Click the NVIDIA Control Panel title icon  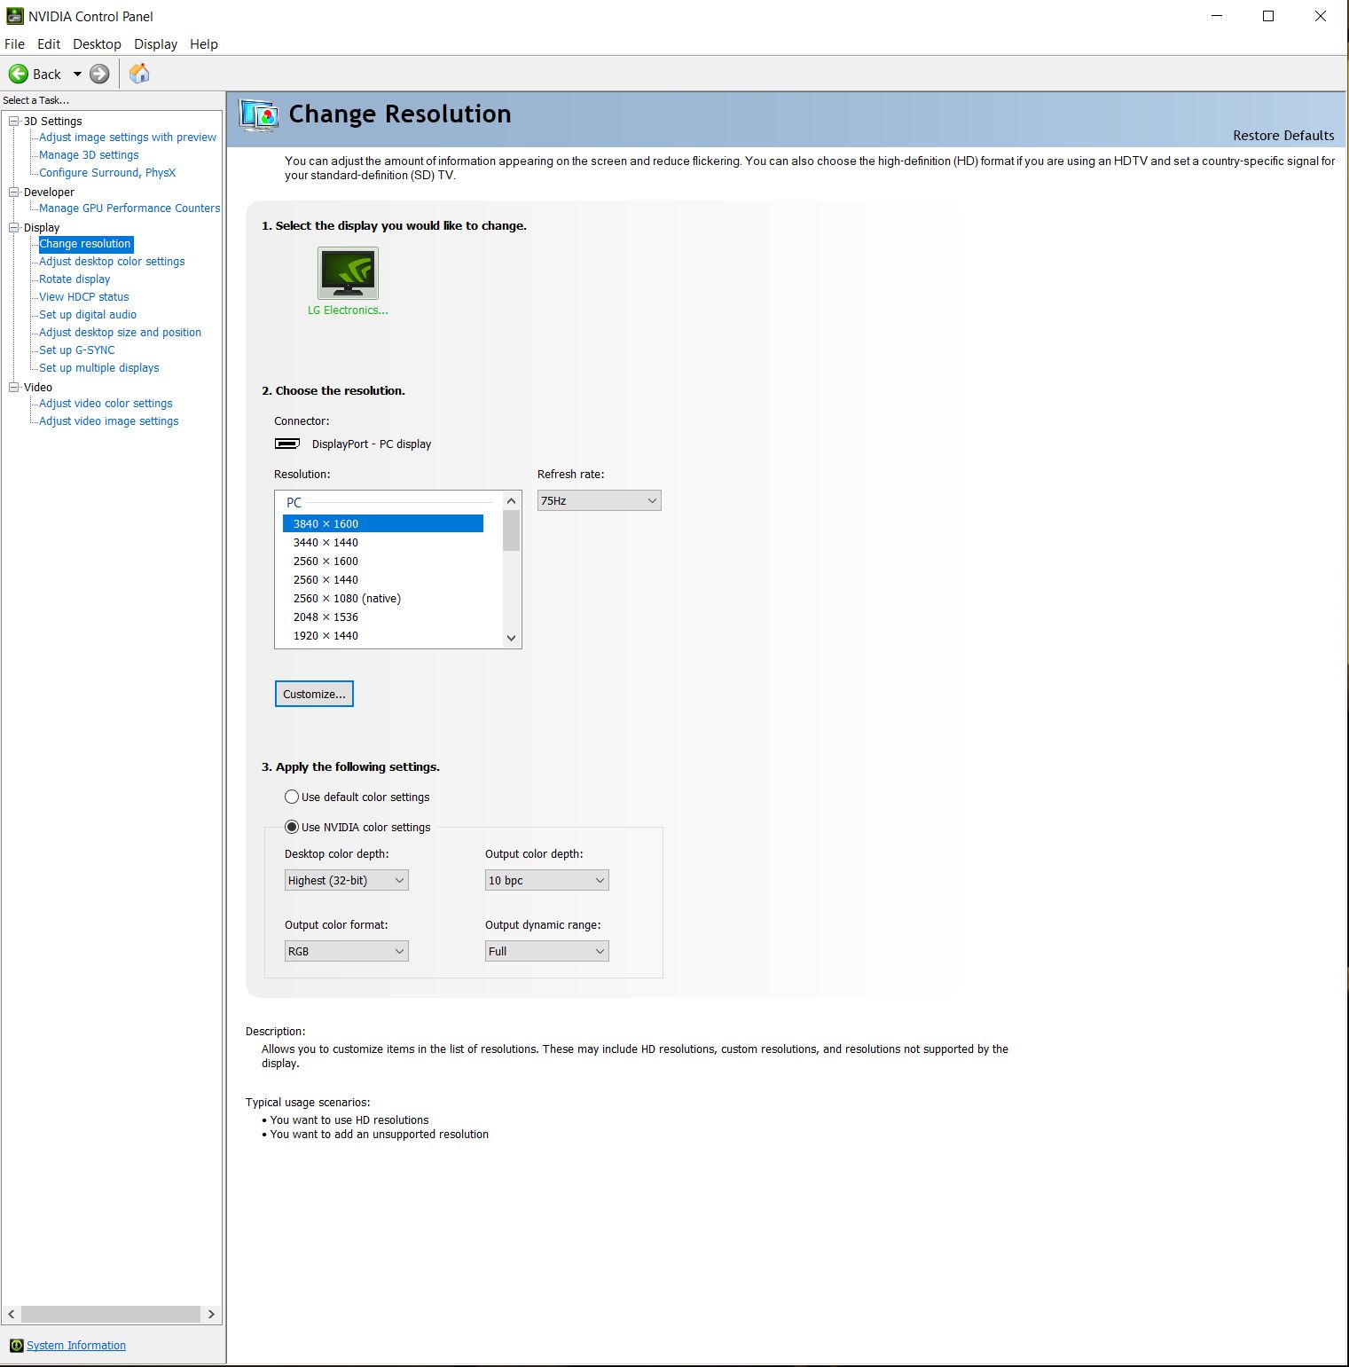[x=14, y=16]
